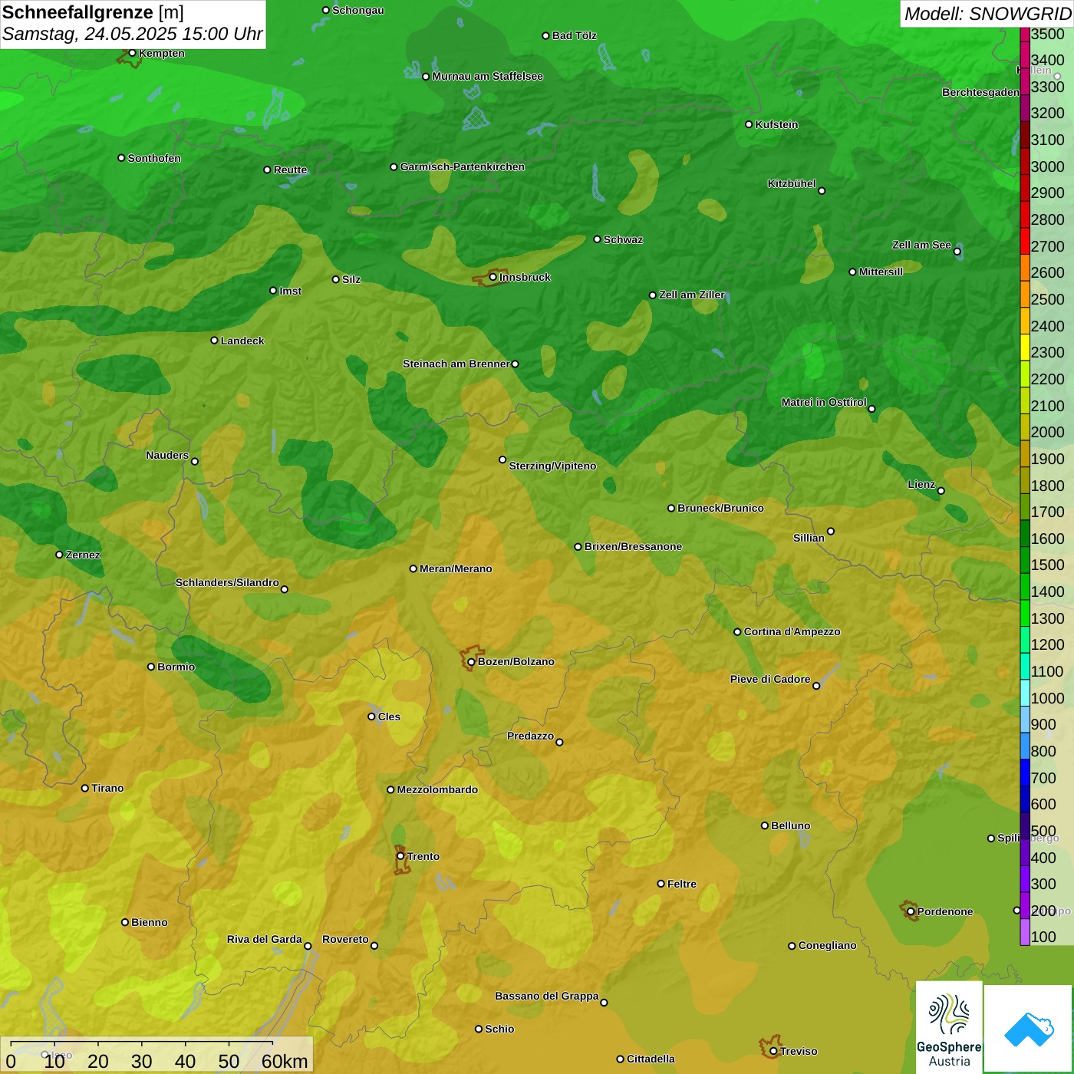
Task: Click the Trento city marker
Action: [400, 856]
